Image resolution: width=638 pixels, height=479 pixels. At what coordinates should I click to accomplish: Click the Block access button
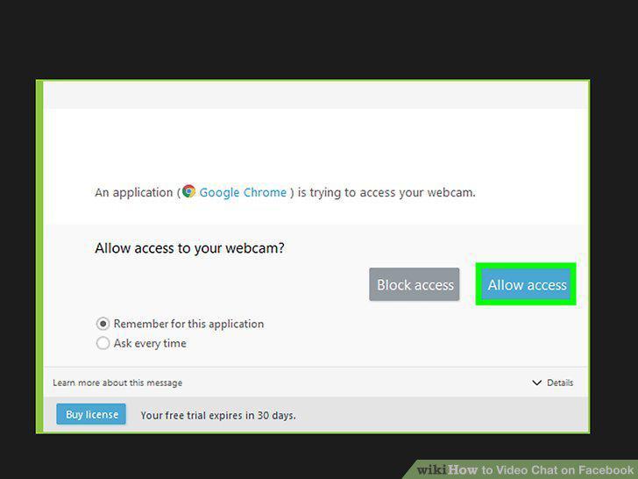tap(415, 284)
